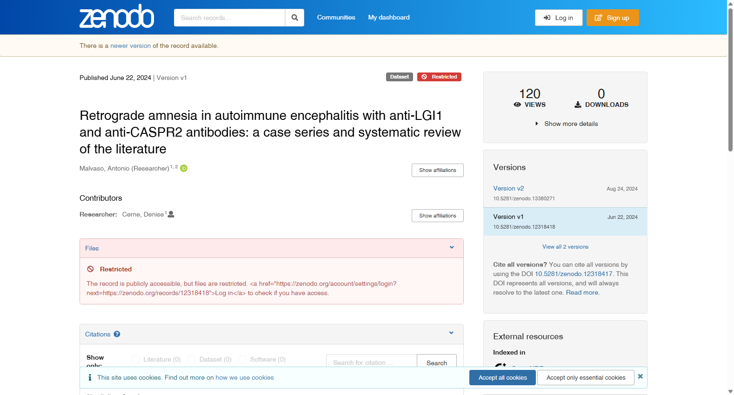Open the Zenodo logo home link

click(x=117, y=17)
